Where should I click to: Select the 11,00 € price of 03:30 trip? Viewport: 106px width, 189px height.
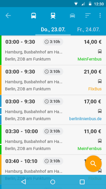click(92, 131)
